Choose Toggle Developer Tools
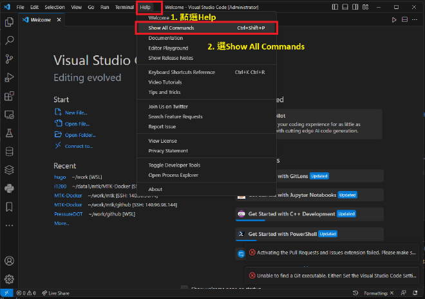Screen dimensions: 425x299 (x=207, y=165)
